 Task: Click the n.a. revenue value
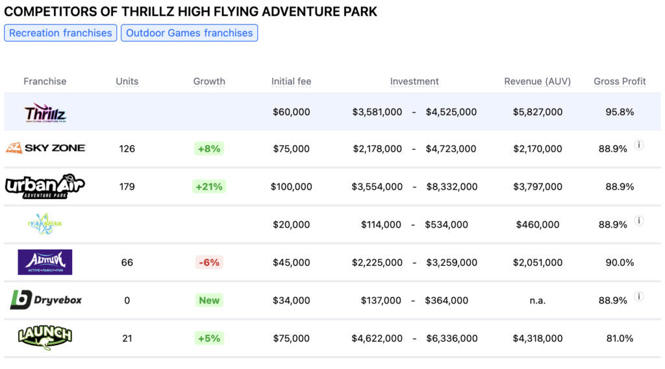[537, 300]
